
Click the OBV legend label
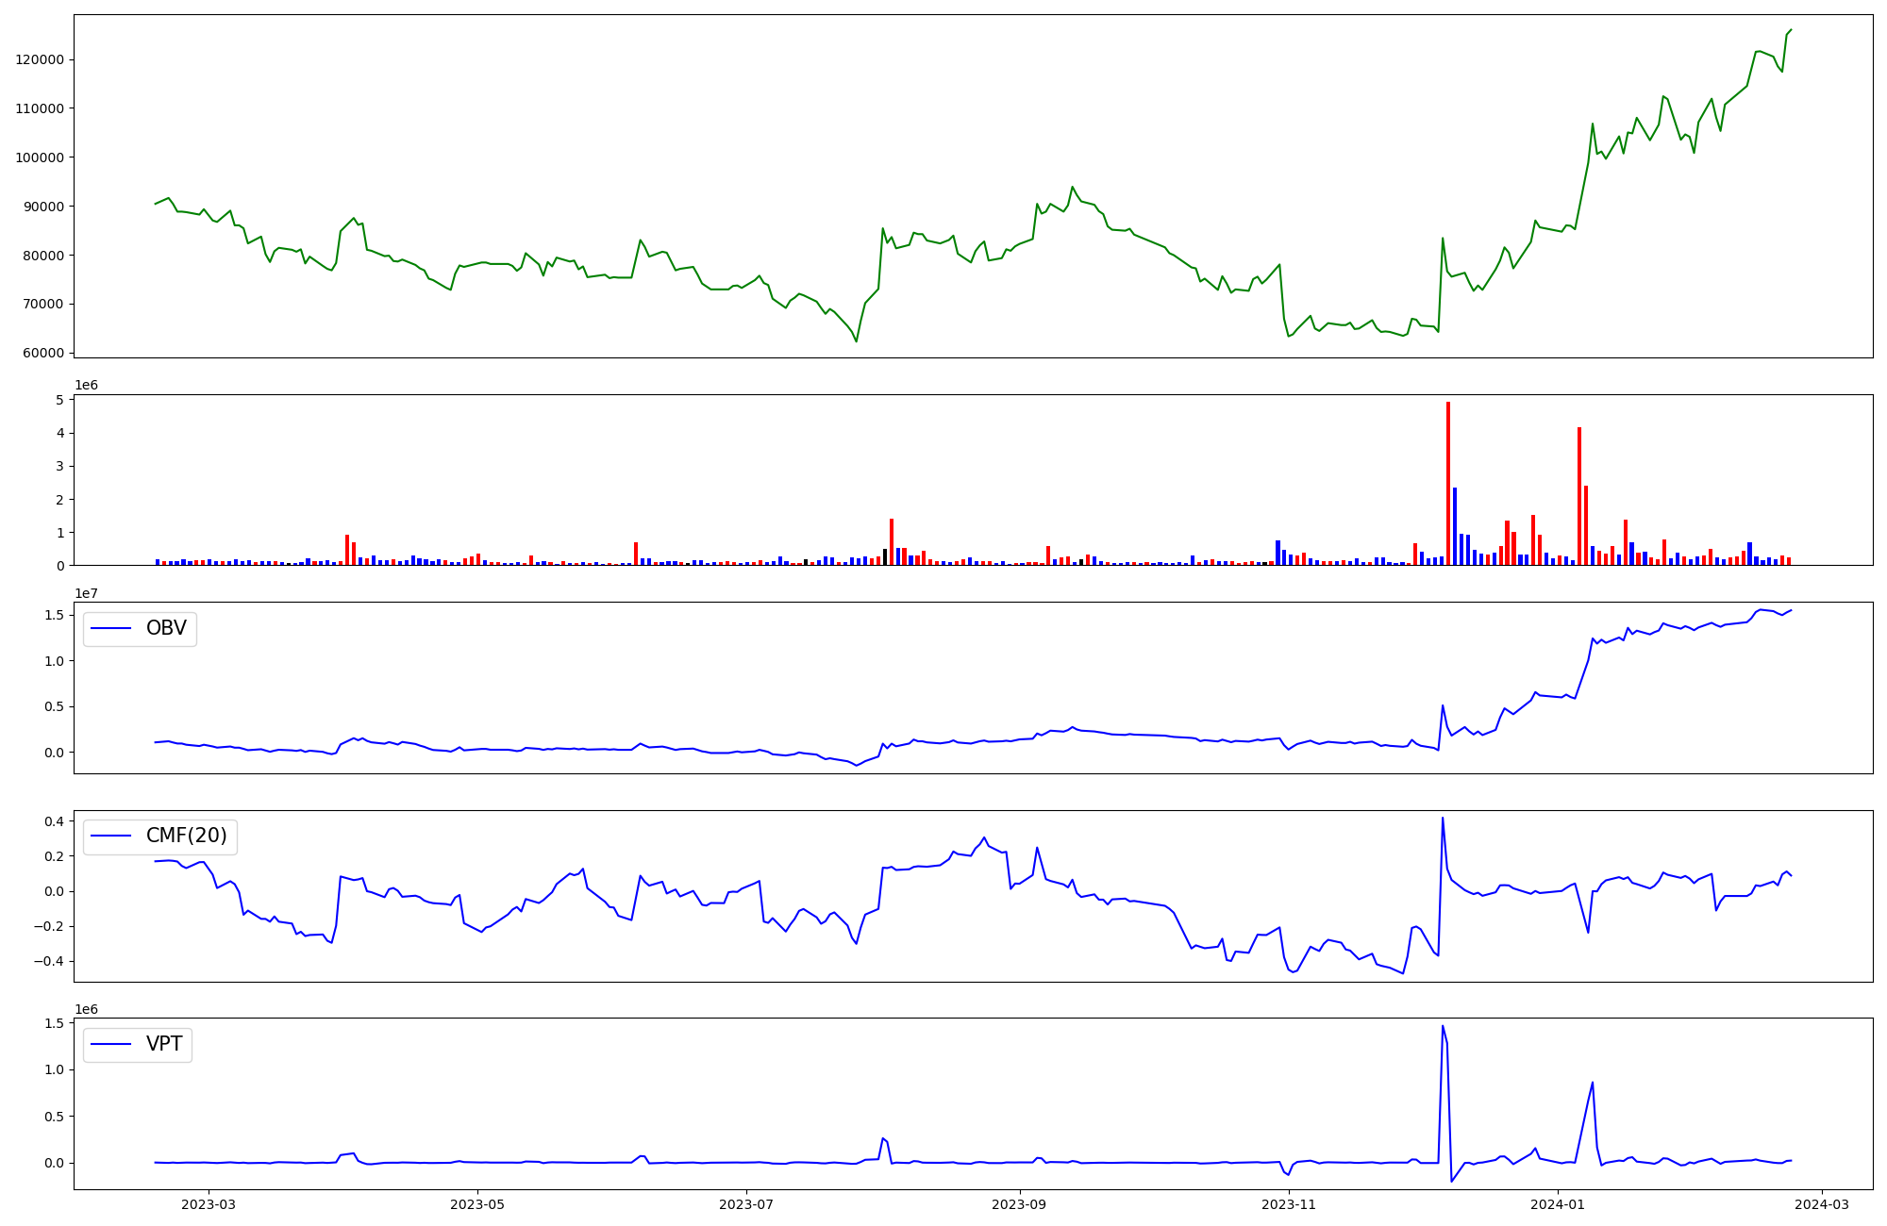tap(166, 628)
